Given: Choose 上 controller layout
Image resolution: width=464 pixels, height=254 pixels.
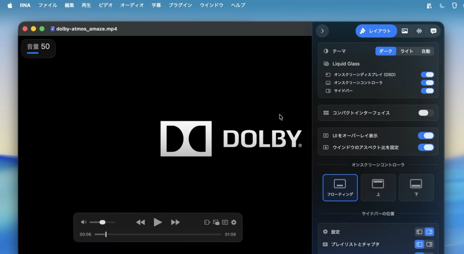Looking at the screenshot, I should [378, 188].
